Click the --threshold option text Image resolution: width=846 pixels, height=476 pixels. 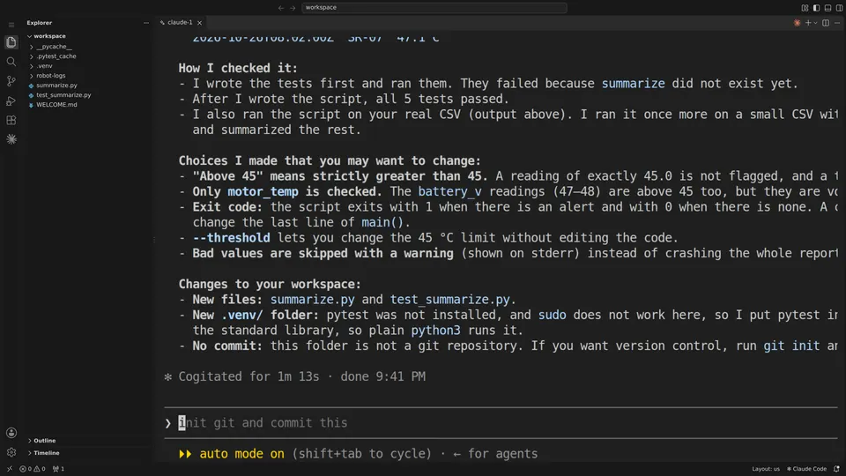(231, 238)
